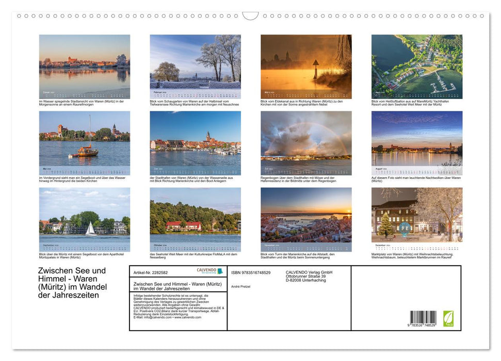Select the September Aparthotel Müritzpalais thumbnail

[84, 219]
